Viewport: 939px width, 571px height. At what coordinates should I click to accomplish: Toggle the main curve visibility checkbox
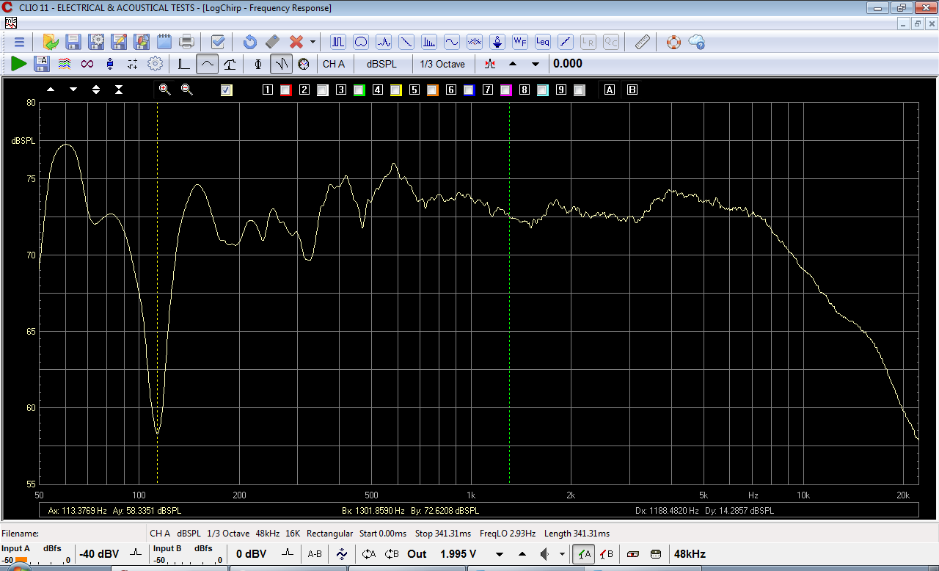point(227,90)
